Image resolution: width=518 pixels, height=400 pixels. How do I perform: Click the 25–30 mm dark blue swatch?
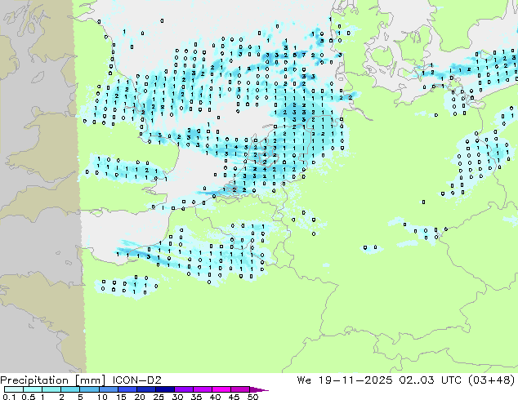point(164,389)
